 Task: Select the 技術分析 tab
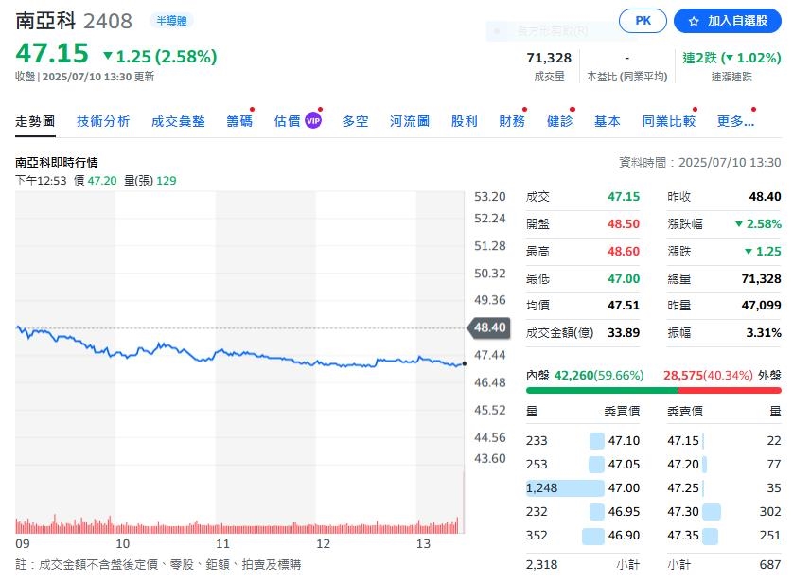(x=104, y=120)
